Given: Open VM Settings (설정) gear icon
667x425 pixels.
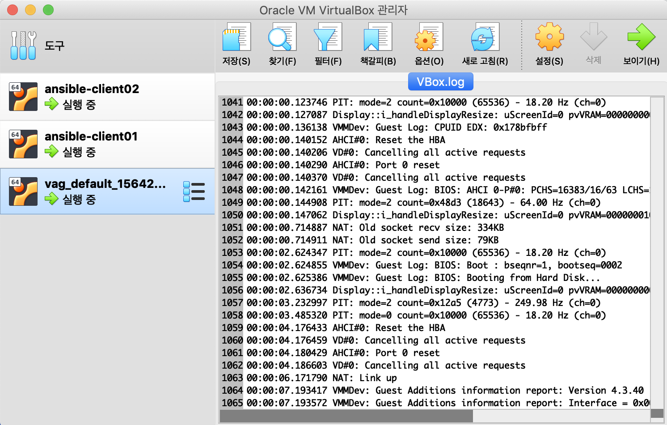Looking at the screenshot, I should [x=549, y=37].
